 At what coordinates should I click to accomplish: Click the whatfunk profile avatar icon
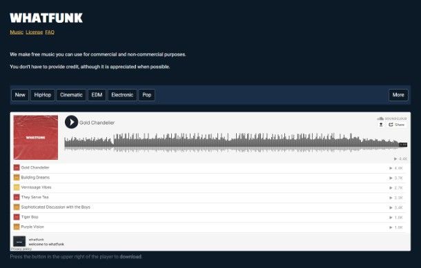(19, 241)
